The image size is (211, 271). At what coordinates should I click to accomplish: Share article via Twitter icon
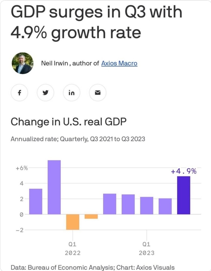tap(46, 93)
